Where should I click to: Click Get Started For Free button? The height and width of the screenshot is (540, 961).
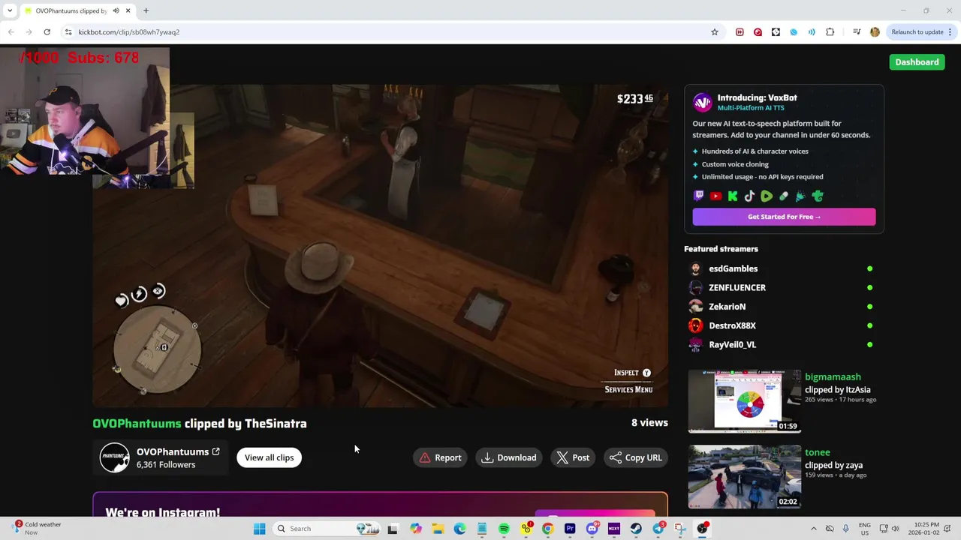click(784, 217)
